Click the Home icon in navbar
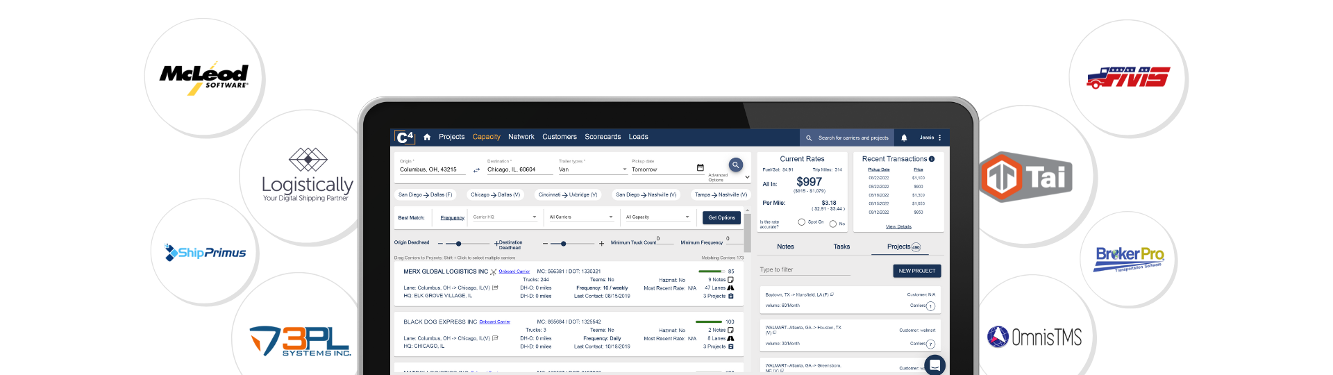The height and width of the screenshot is (375, 1333). point(427,137)
